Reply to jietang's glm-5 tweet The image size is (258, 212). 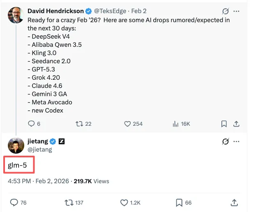tap(14, 202)
